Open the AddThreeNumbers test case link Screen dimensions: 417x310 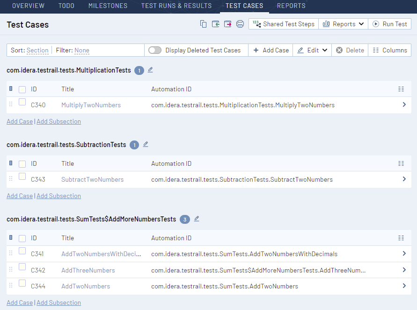[88, 270]
